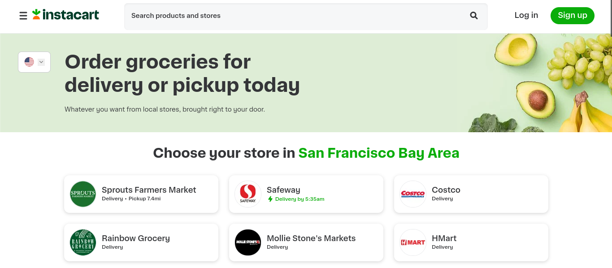Open the Costco store name
The image size is (612, 268).
446,190
